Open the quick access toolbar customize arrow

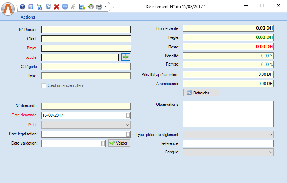click(113, 7)
